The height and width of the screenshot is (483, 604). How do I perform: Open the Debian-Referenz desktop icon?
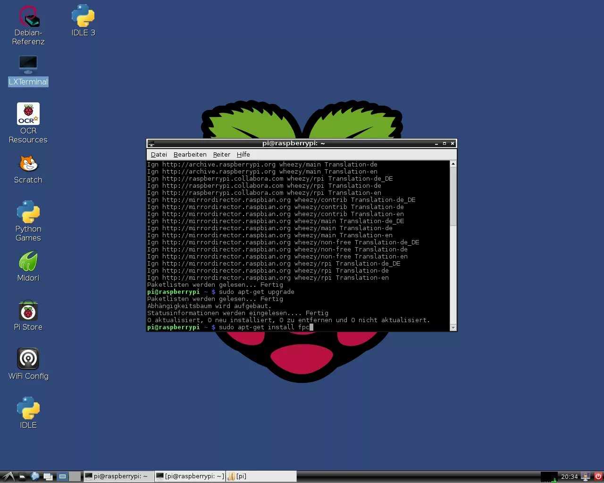tap(28, 25)
